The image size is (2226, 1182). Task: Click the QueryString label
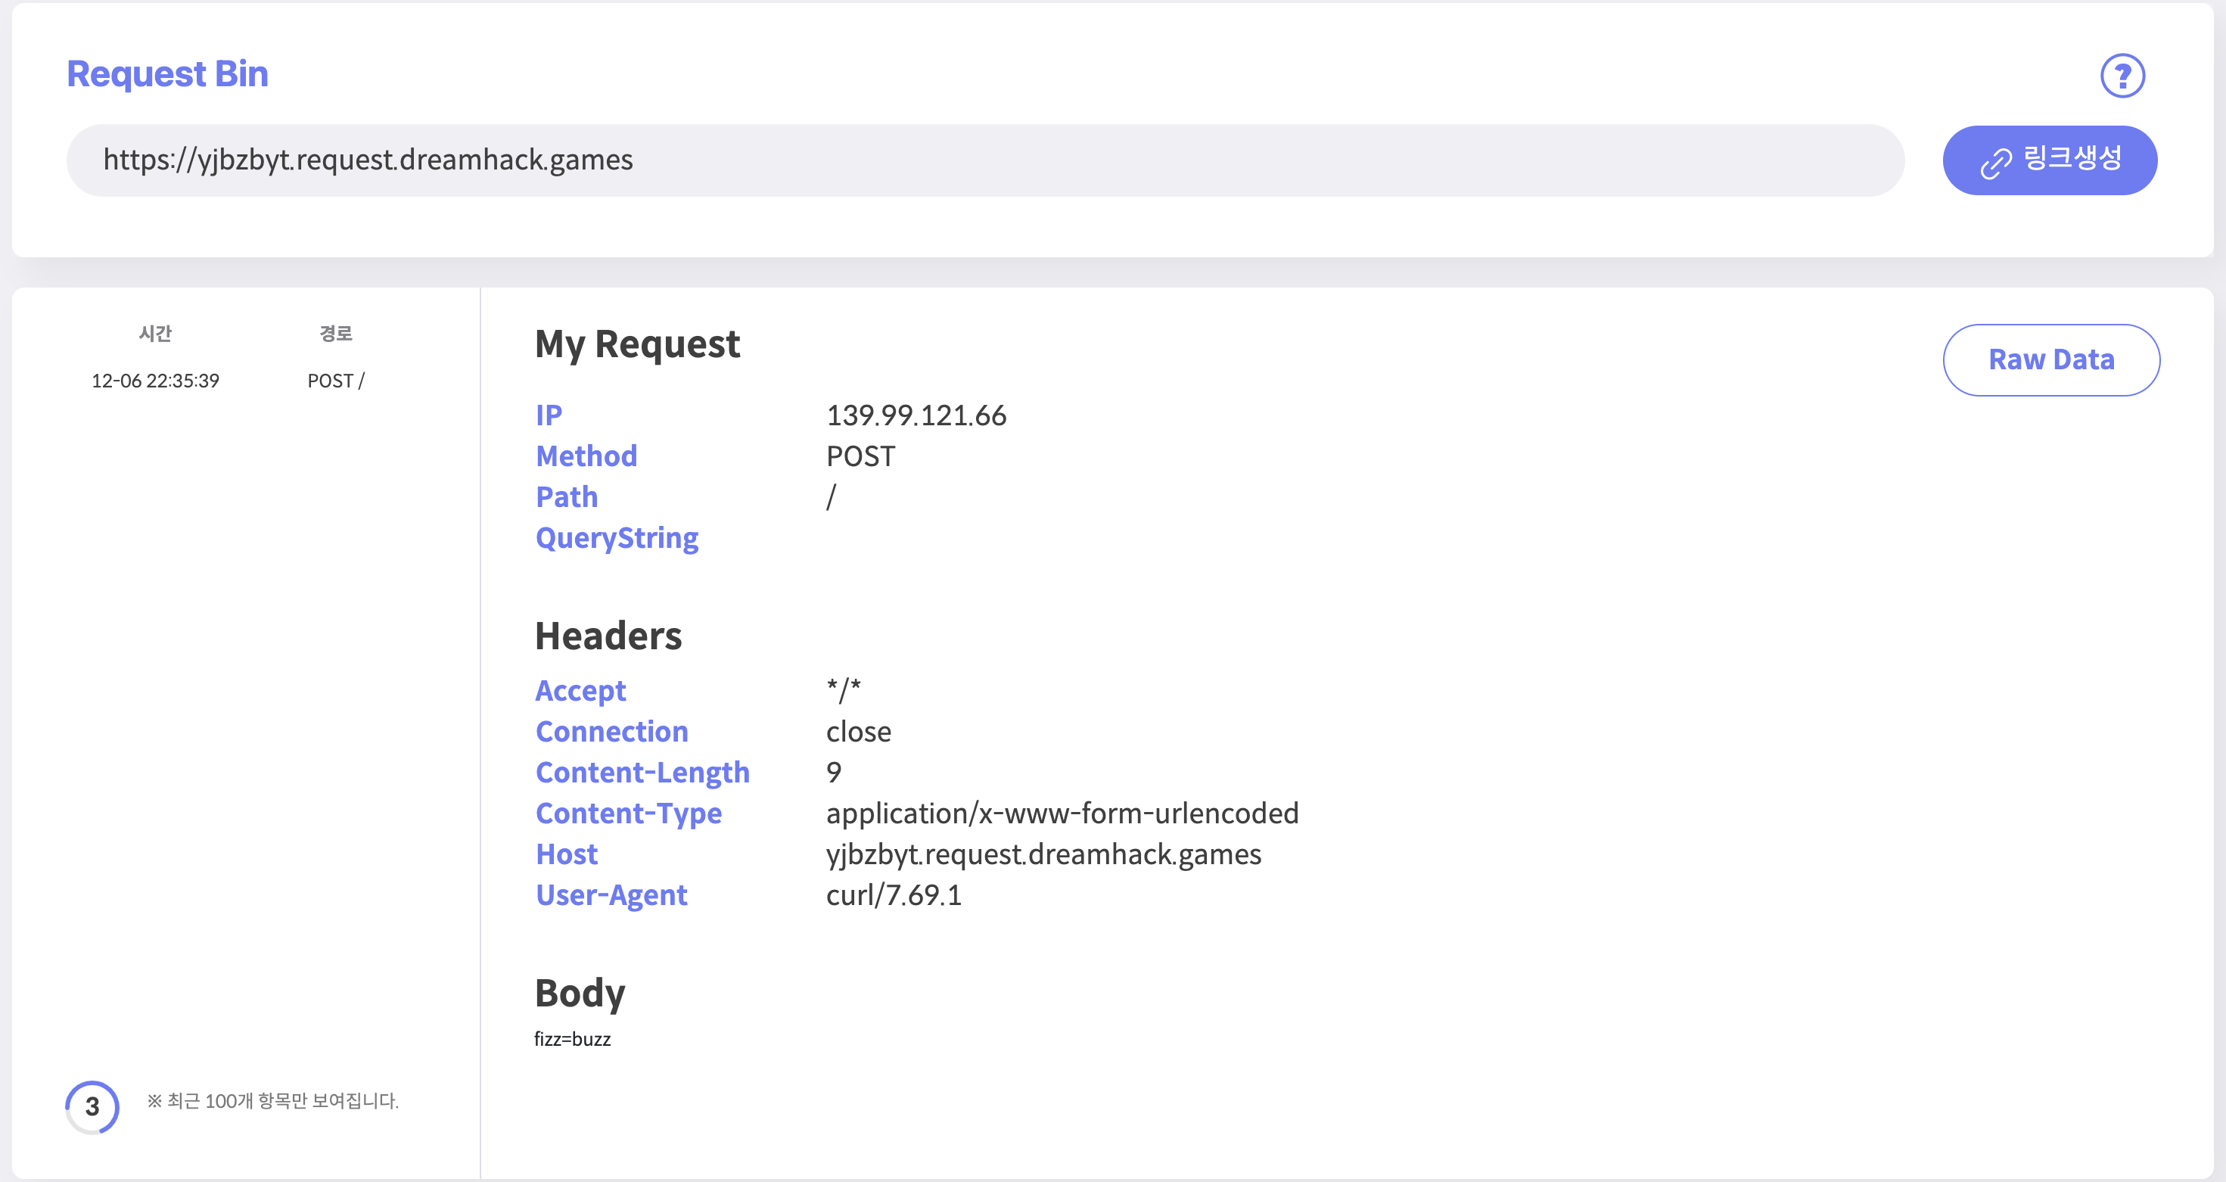click(x=616, y=538)
